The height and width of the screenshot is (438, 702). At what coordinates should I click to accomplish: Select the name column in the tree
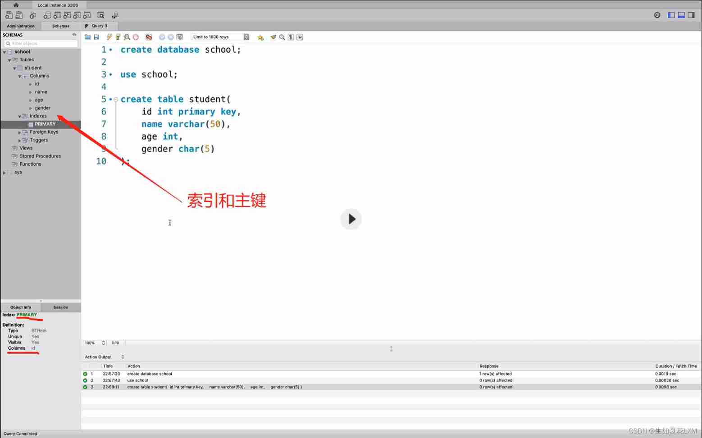point(41,92)
